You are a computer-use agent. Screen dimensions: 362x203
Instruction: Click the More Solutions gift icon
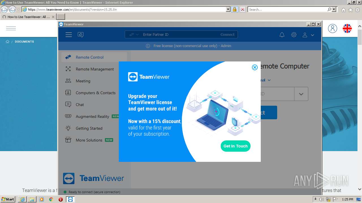68,140
